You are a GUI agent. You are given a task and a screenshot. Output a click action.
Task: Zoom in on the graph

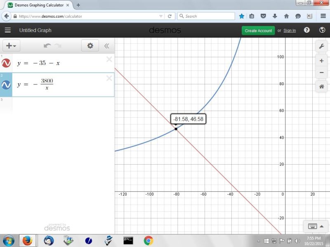[x=321, y=61]
